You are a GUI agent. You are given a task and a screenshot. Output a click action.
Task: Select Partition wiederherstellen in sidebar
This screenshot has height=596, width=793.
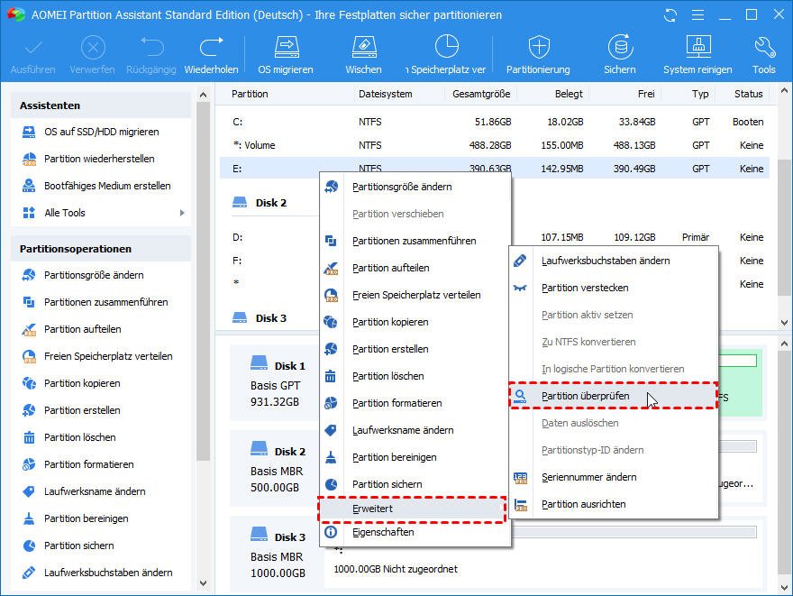[x=99, y=159]
